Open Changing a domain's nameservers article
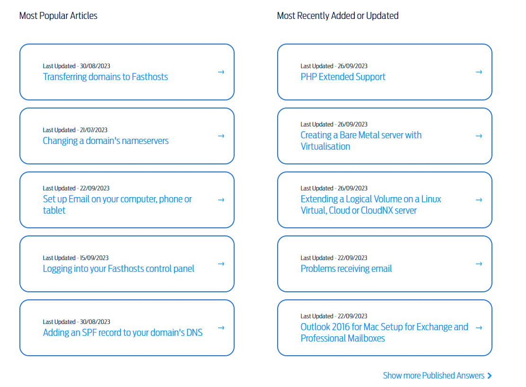Viewport: 526px width, 387px height. [x=105, y=141]
